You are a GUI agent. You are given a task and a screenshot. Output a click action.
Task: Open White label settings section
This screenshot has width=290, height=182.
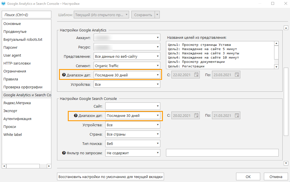tap(26, 135)
